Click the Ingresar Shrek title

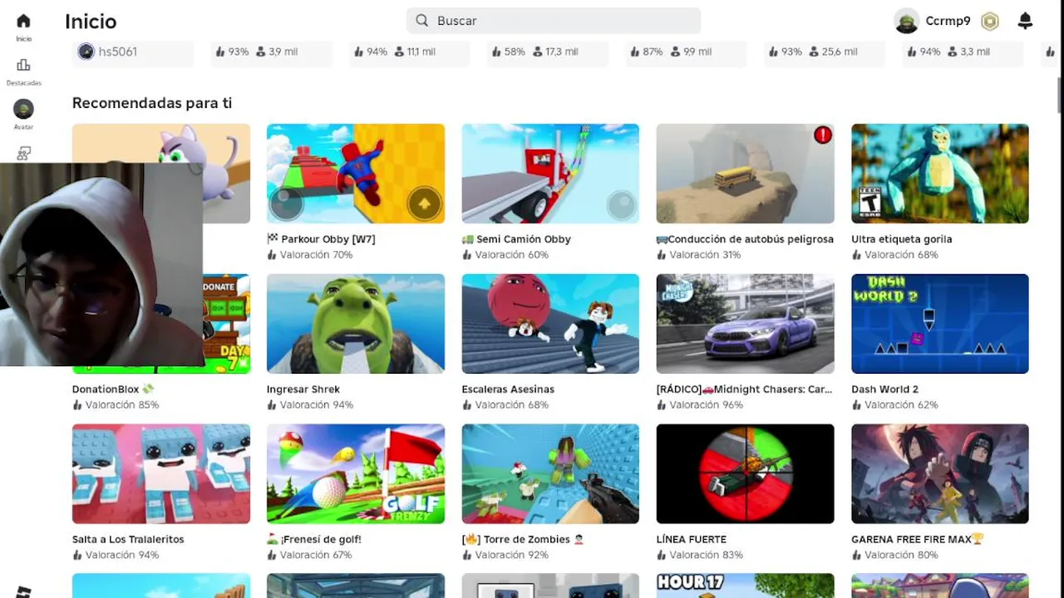pyautogui.click(x=303, y=390)
